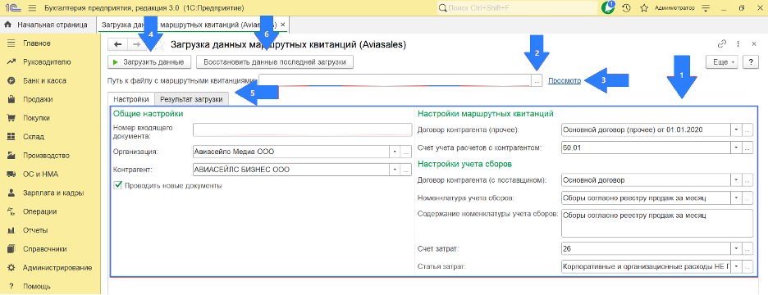The image size is (768, 295).
Task: Click the global search field
Action: pyautogui.click(x=516, y=8)
